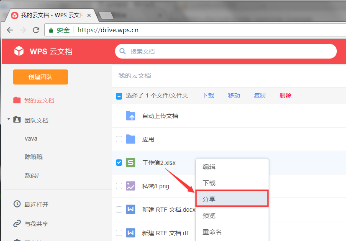Click the red folder icon for 我的云文档
This screenshot has height=241, width=346.
point(17,100)
